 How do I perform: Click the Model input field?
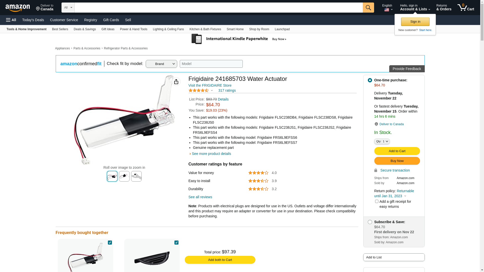coord(211,64)
